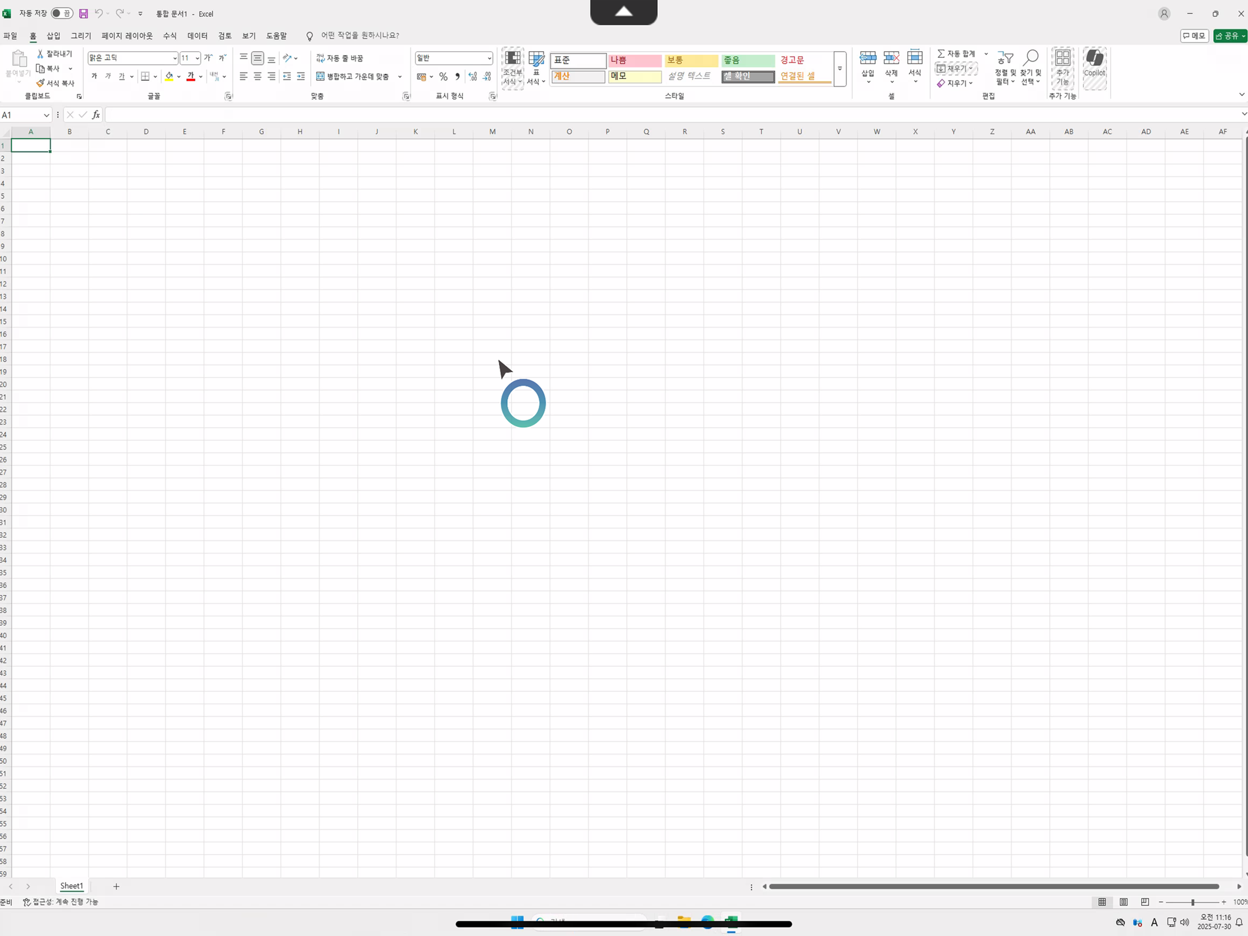Viewport: 1248px width, 936px height.
Task: Switch to the Page Layout (페이지 레이아웃) tab
Action: coord(127,36)
